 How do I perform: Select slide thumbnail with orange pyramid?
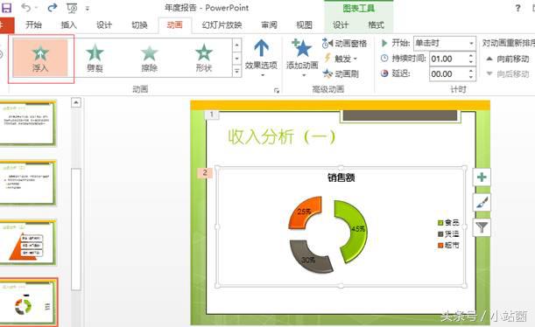28,242
